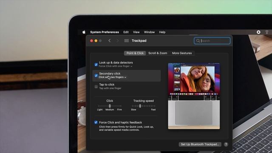Switch to the Point & Click tab
Screen dimensions: 272x153
tap(135, 53)
